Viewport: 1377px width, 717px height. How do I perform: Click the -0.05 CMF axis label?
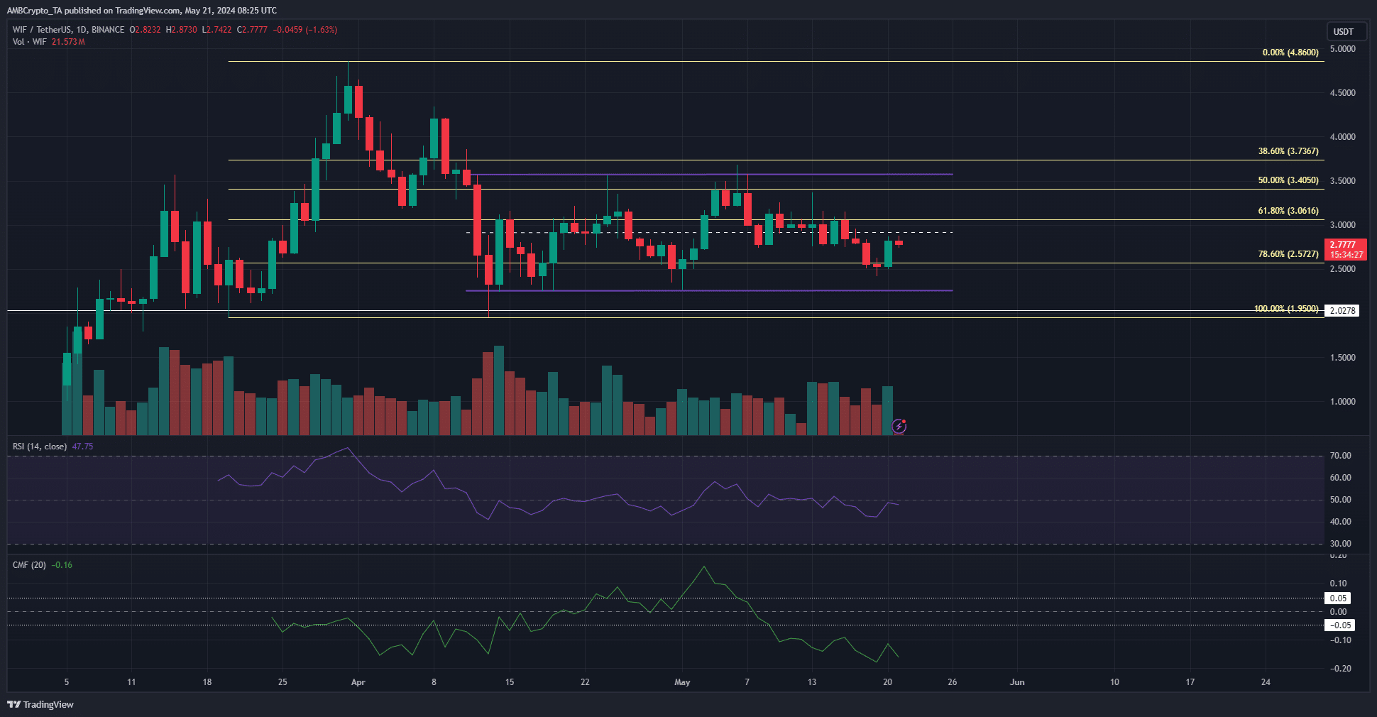(x=1340, y=625)
